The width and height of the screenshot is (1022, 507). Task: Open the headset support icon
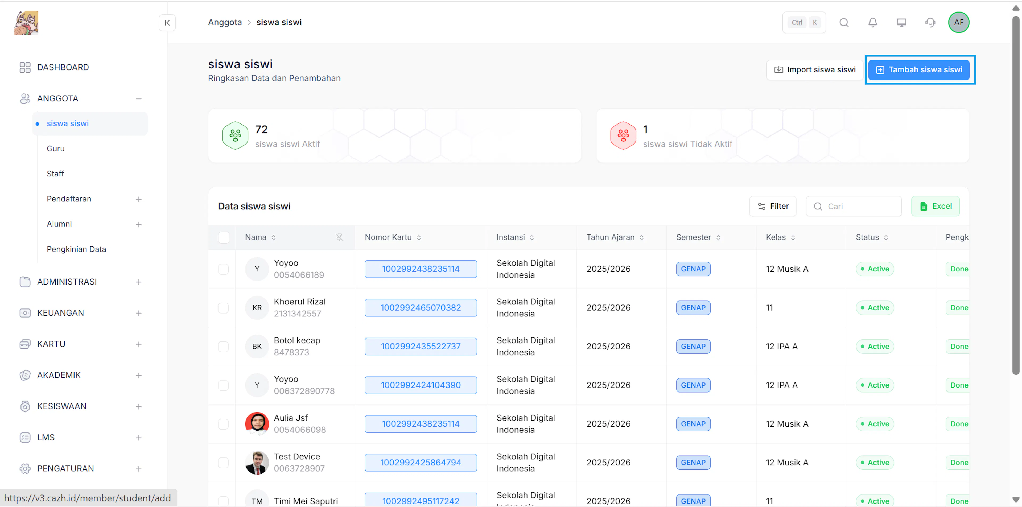point(930,23)
